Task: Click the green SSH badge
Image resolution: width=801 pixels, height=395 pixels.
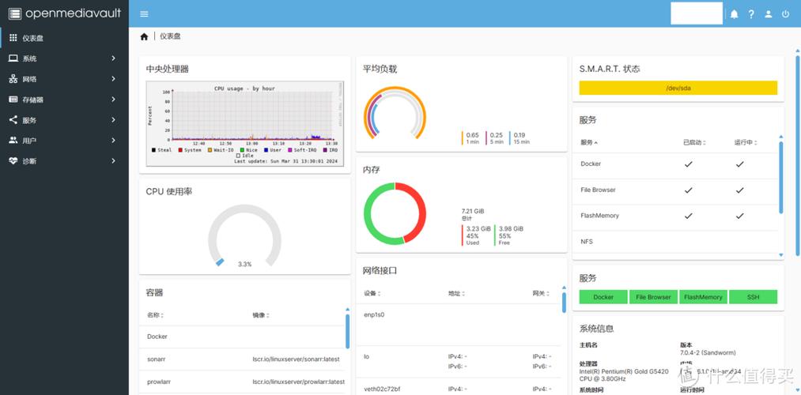Action: tap(753, 297)
